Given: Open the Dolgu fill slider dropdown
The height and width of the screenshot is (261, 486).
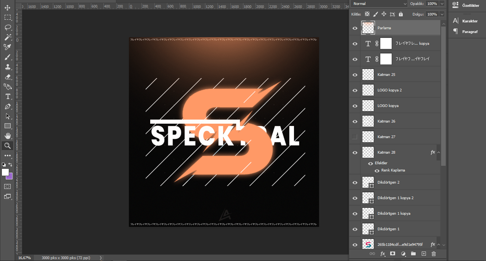Looking at the screenshot, I should (442, 14).
